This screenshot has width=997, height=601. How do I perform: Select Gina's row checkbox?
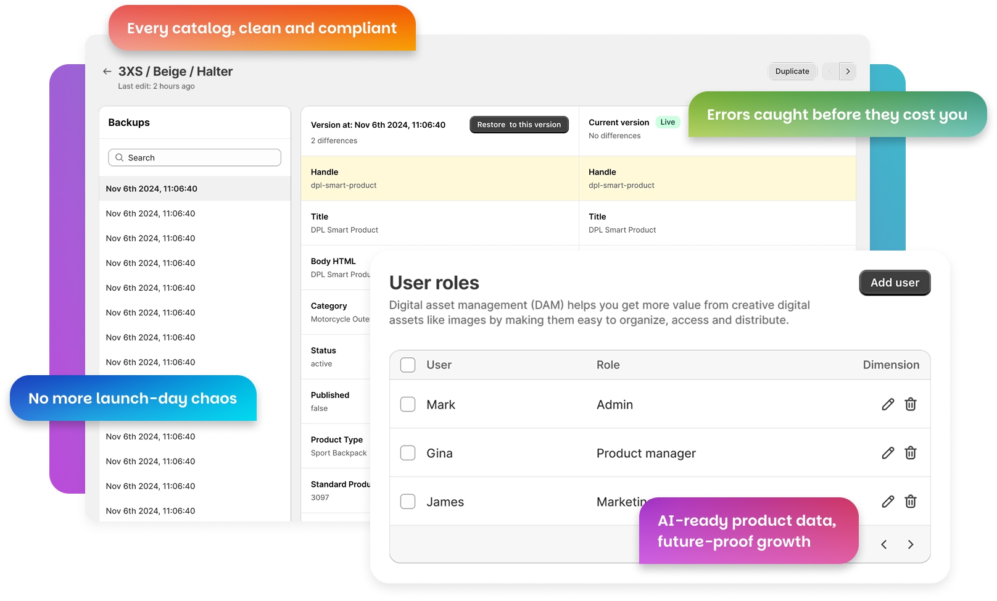(x=408, y=454)
